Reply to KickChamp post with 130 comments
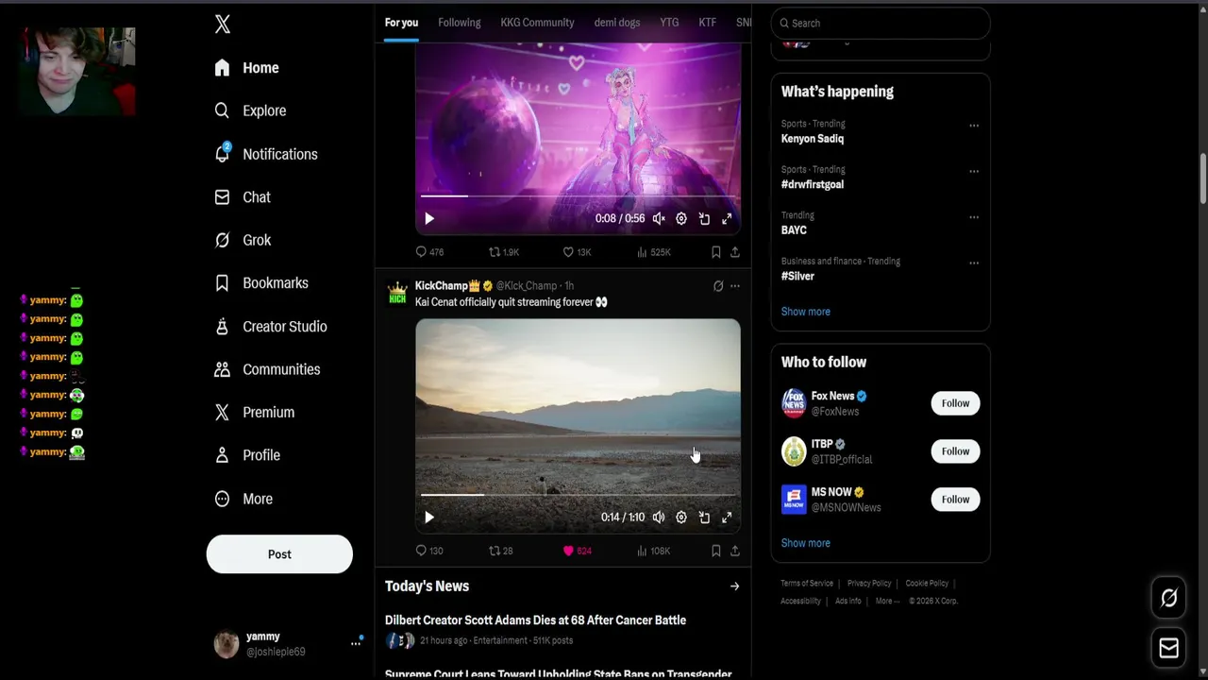 pyautogui.click(x=429, y=551)
